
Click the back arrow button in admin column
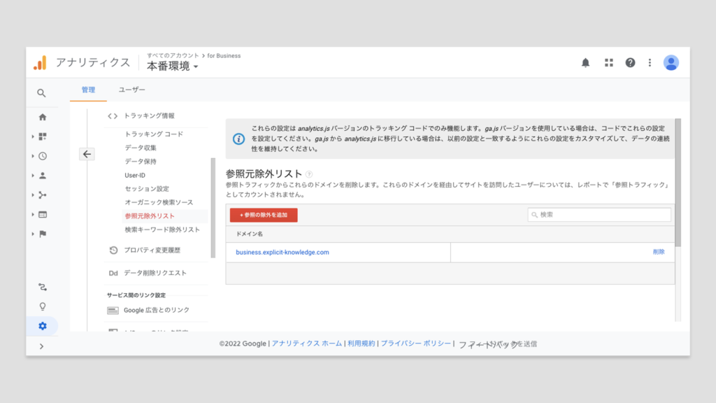coord(87,155)
